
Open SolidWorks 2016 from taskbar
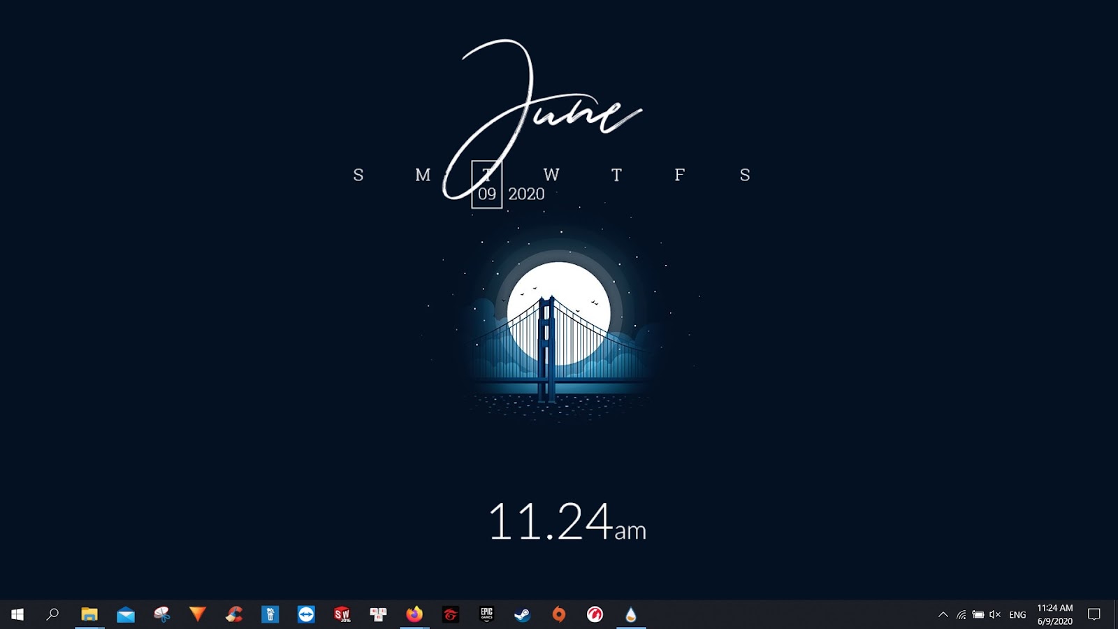pyautogui.click(x=342, y=614)
